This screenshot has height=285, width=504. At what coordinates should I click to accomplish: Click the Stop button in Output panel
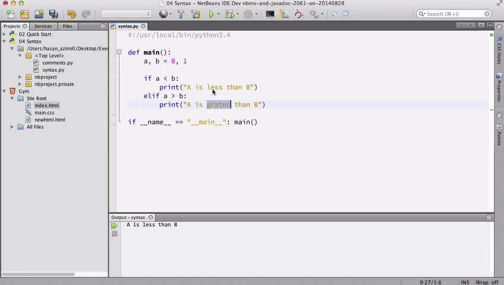click(x=115, y=234)
